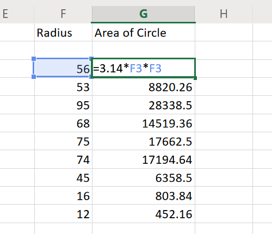The image size is (272, 234).
Task: Select the radius cell containing 16
Action: (x=63, y=195)
